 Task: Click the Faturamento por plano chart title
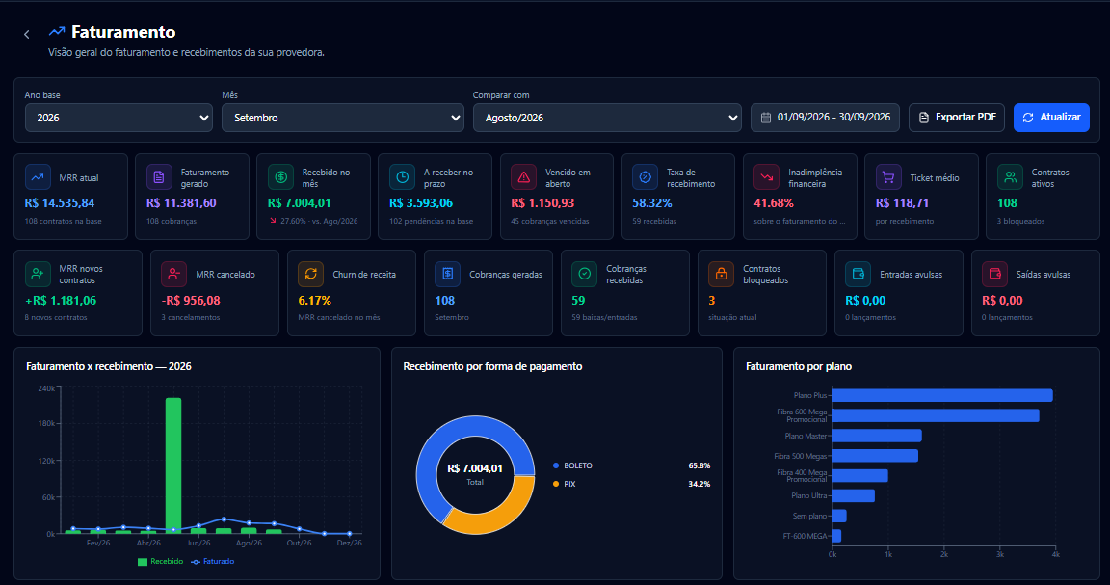click(799, 366)
